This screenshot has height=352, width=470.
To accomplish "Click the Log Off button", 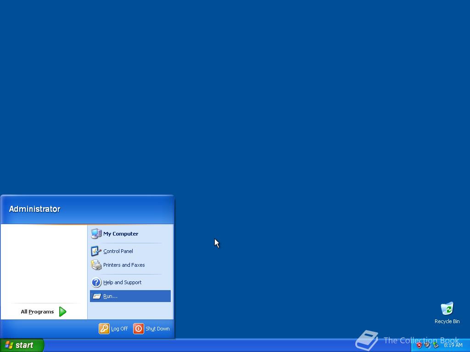I will tap(113, 329).
